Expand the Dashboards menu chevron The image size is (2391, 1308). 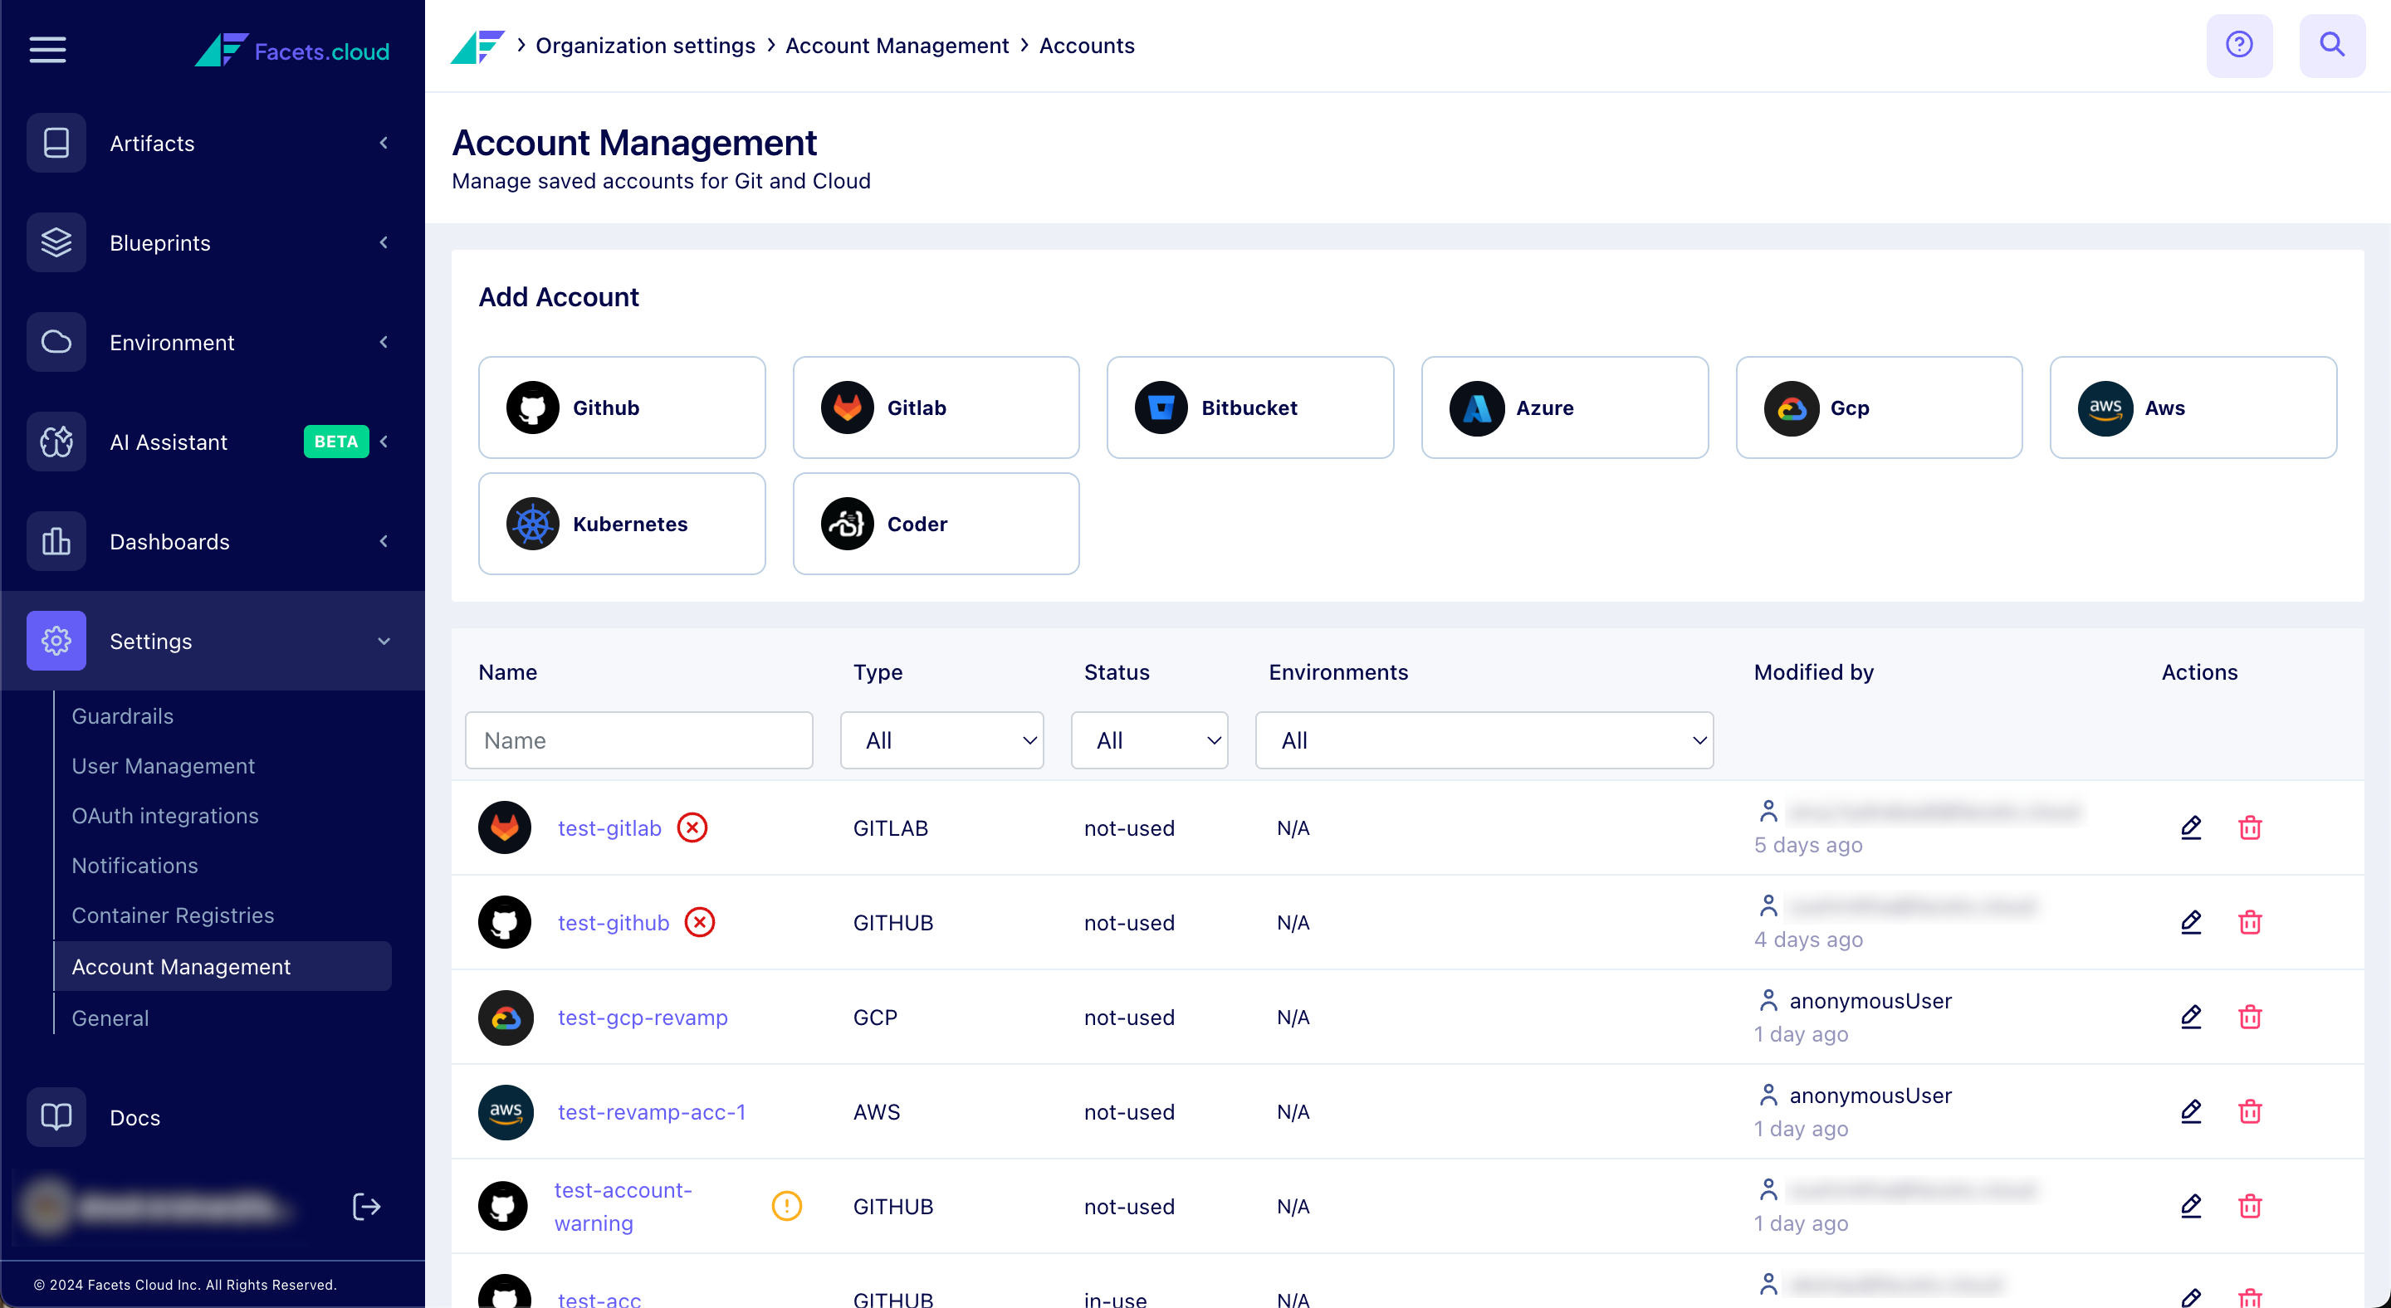pos(384,541)
